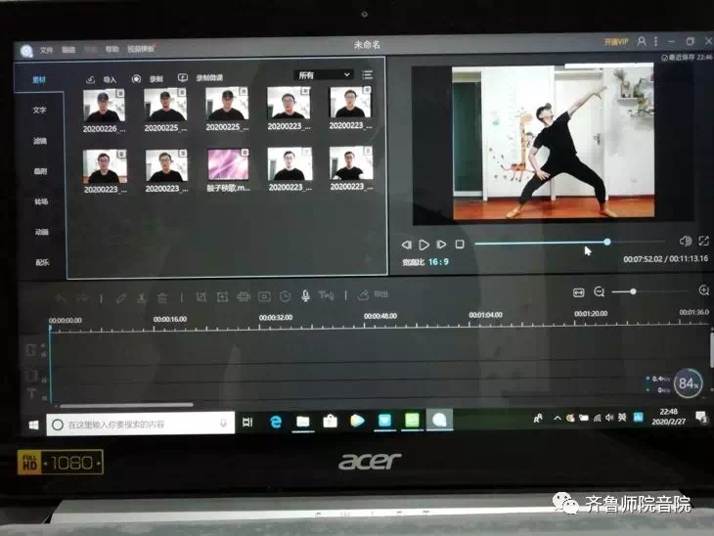Click the microphone voiceover icon in timeline toolbar
The image size is (714, 536).
pos(305,295)
